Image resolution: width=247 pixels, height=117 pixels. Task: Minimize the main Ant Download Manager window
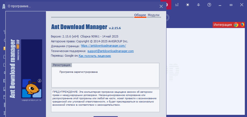[x=220, y=5]
